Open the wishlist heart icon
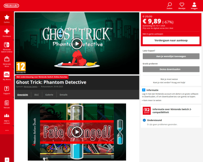Viewport: 203px width, 162px height. (x=182, y=6)
